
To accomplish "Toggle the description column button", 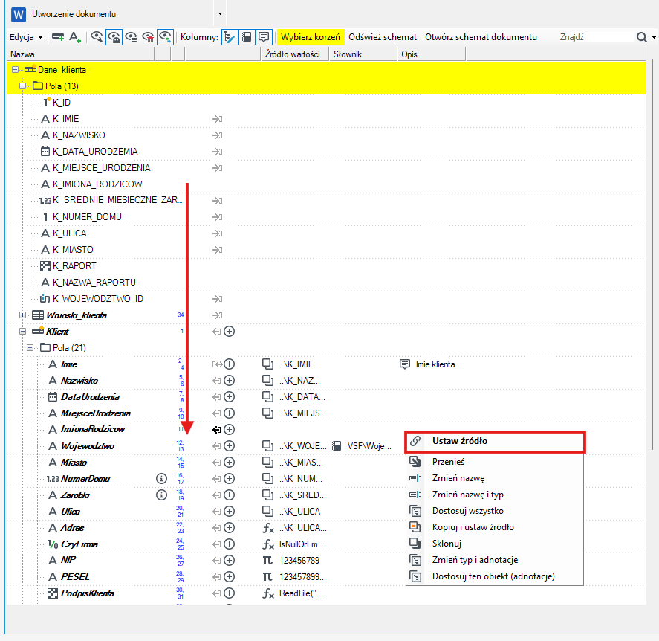I will 264,37.
